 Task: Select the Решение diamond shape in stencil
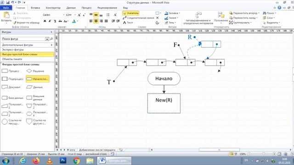35,71
